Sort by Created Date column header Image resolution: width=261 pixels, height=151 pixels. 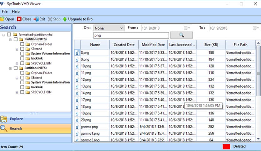click(124, 45)
